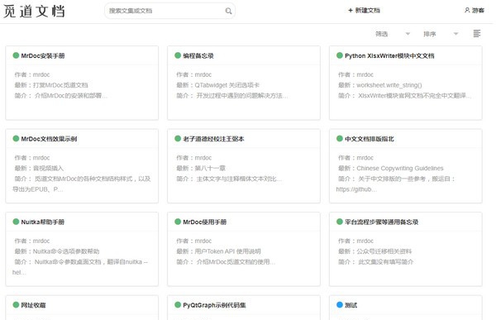This screenshot has width=496, height=320.
Task: Click the XlsxWriter模块官网文档 description
Action: pyautogui.click(x=415, y=96)
